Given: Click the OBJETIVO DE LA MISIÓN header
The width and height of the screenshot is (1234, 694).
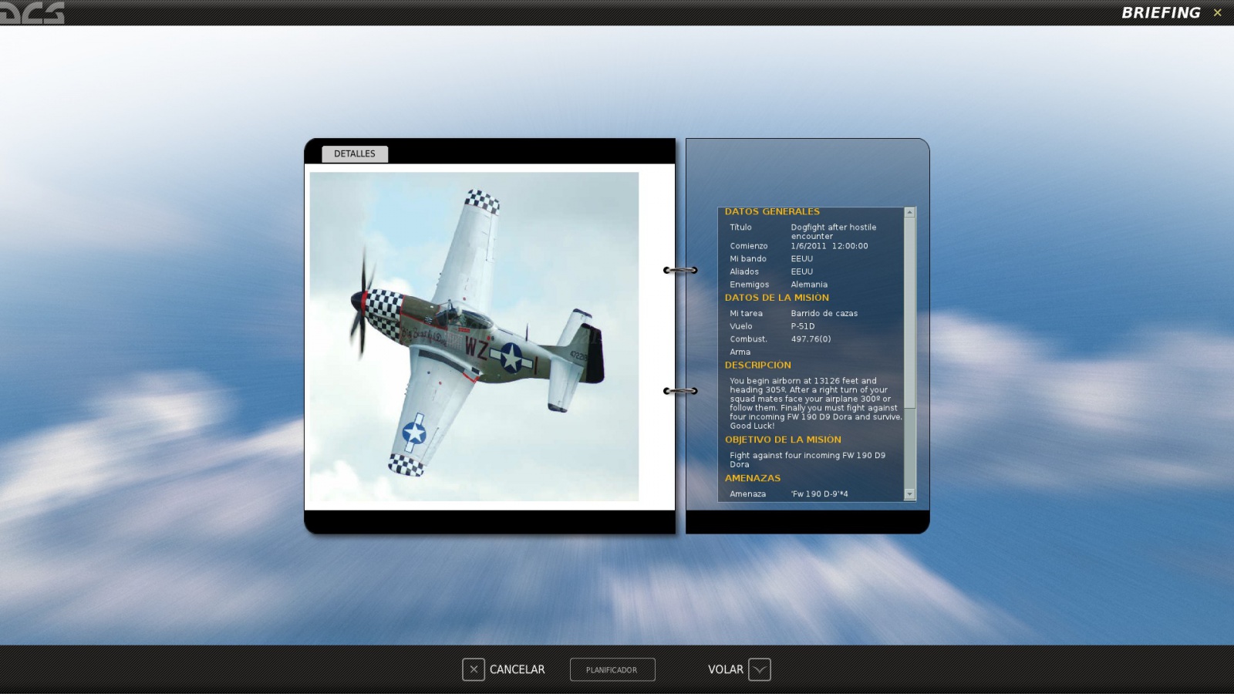Looking at the screenshot, I should [783, 440].
